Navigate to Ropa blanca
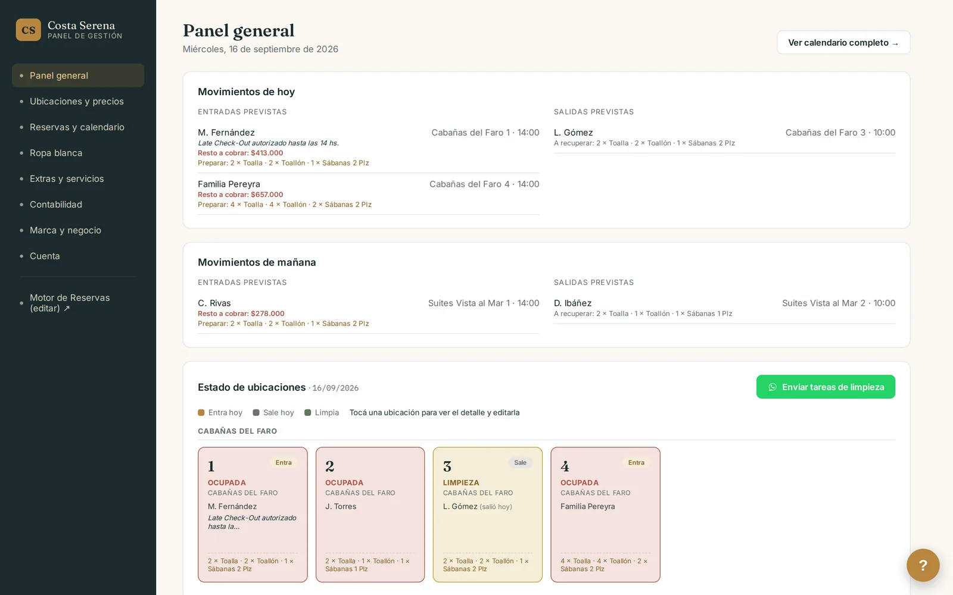 click(78, 153)
